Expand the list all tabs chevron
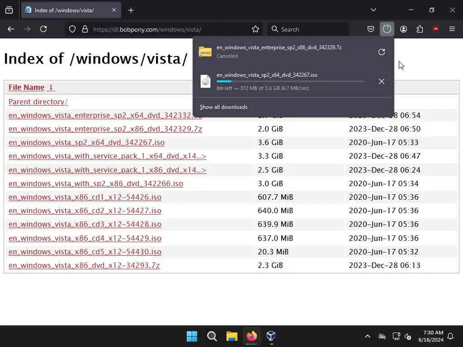Image resolution: width=463 pixels, height=347 pixels. click(373, 10)
